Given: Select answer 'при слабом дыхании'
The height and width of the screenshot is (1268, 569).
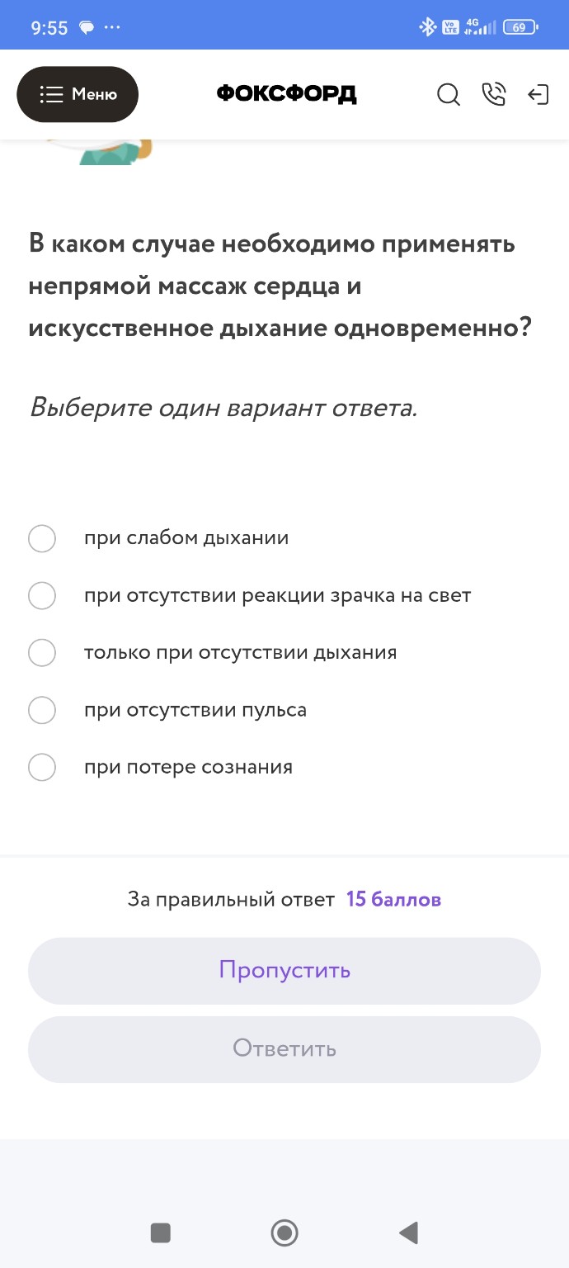Looking at the screenshot, I should [41, 538].
